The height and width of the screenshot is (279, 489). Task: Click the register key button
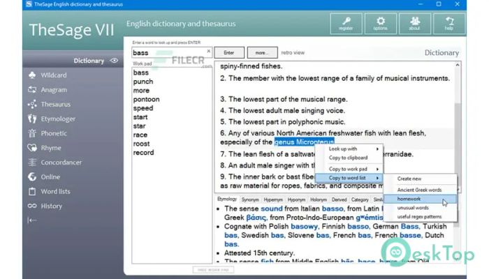pyautogui.click(x=346, y=24)
